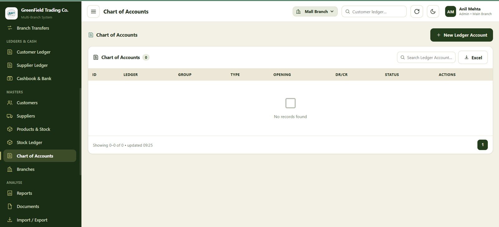This screenshot has width=499, height=227.
Task: Click the Cashbook & Bank cash icon
Action: (x=10, y=78)
